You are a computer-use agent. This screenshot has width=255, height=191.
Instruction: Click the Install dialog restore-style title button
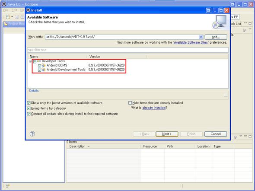pyautogui.click(x=208, y=10)
